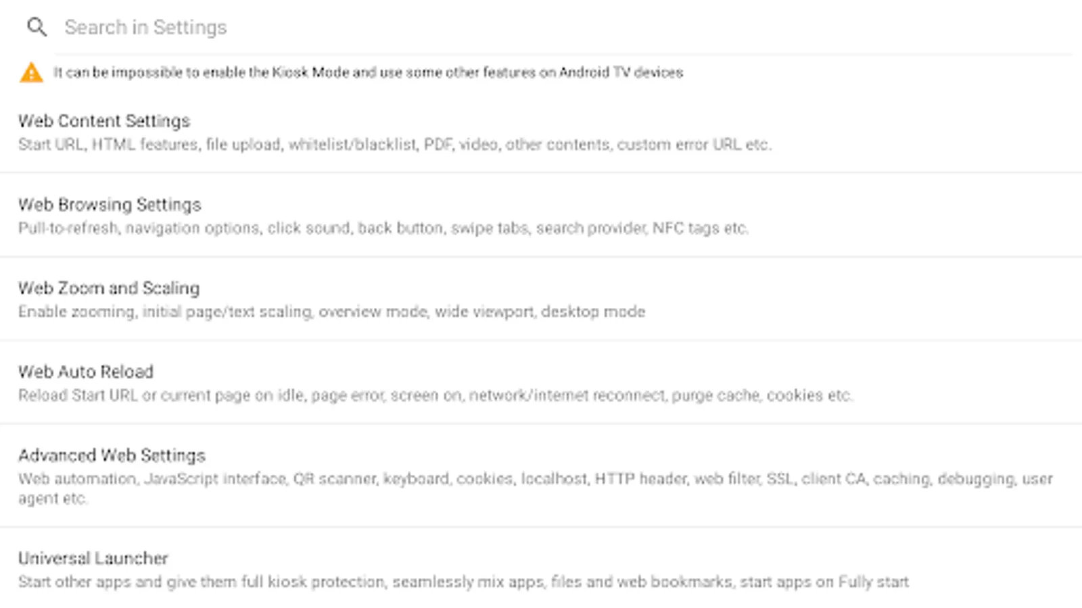Open Advanced Web Settings
The image size is (1082, 608).
[x=112, y=455]
